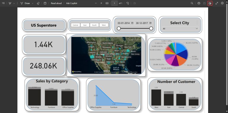Image resolution: width=228 pixels, height=113 pixels.
Task: Click the Central bar in Number of Customer
Action: point(181,100)
